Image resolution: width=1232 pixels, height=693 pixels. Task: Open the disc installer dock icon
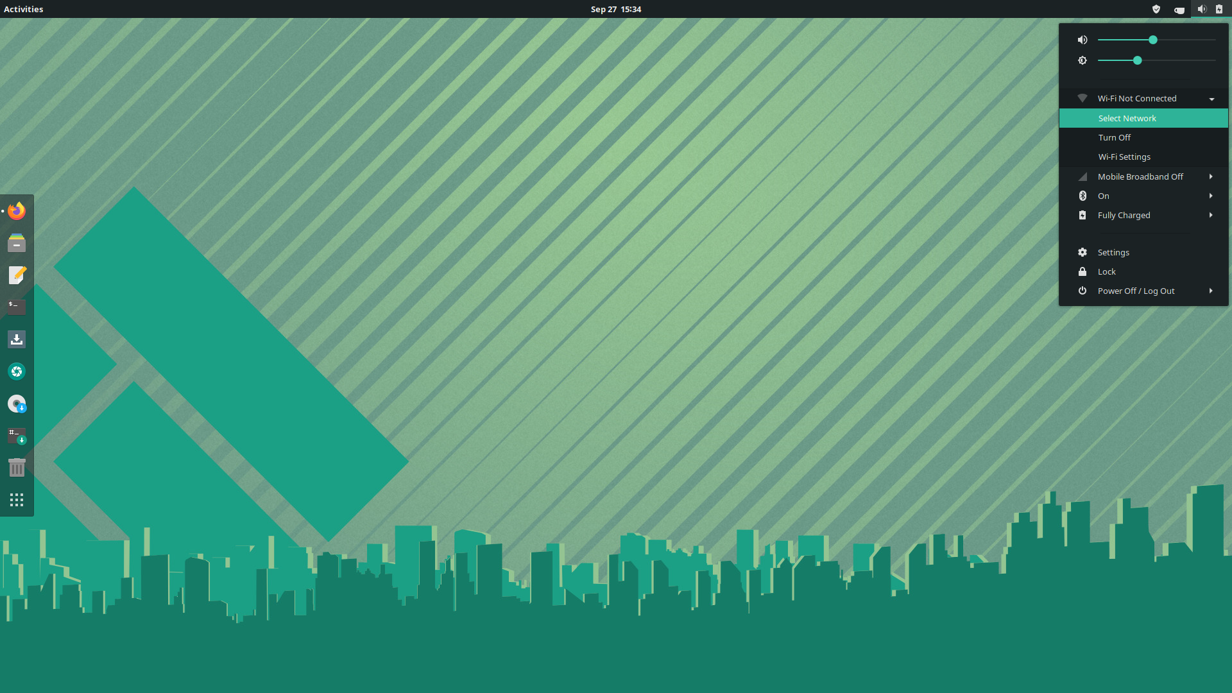point(17,404)
